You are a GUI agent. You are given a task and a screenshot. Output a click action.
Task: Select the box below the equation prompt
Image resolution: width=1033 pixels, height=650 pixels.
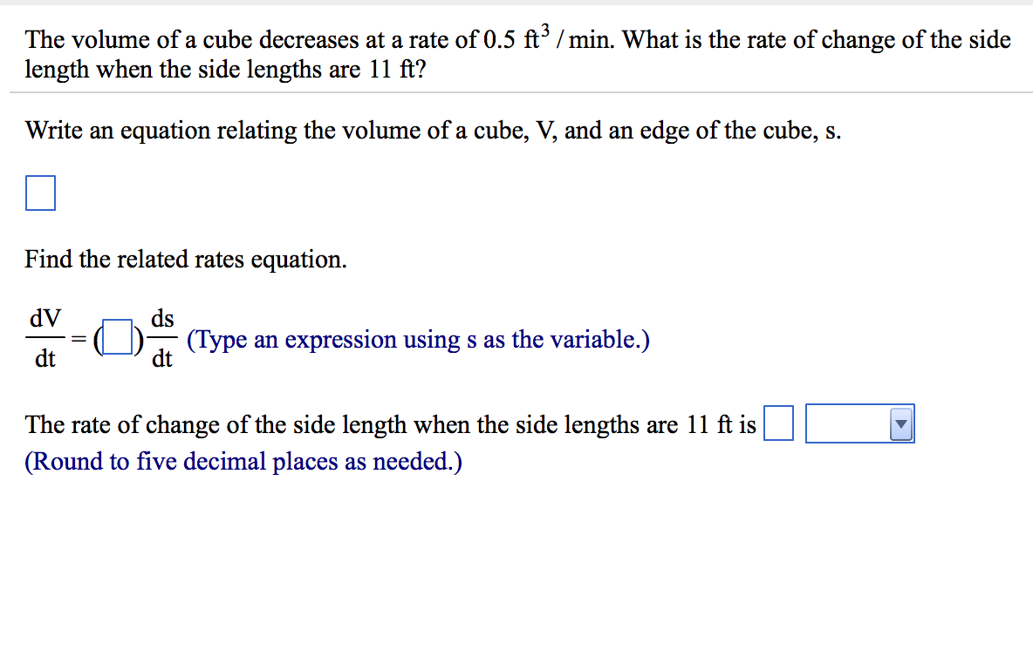point(39,193)
